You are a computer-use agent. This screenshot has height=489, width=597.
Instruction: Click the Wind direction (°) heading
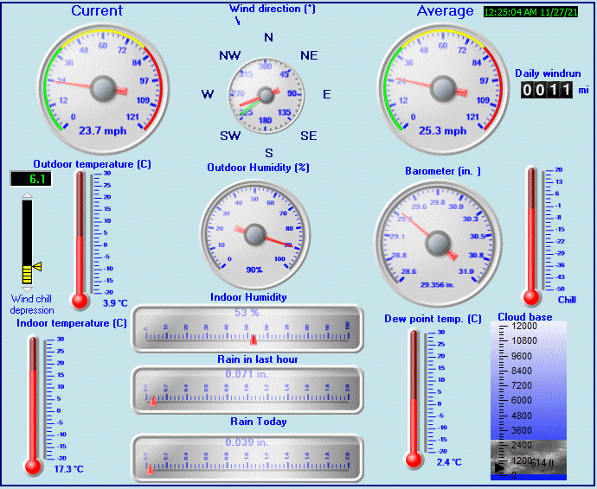coord(273,9)
